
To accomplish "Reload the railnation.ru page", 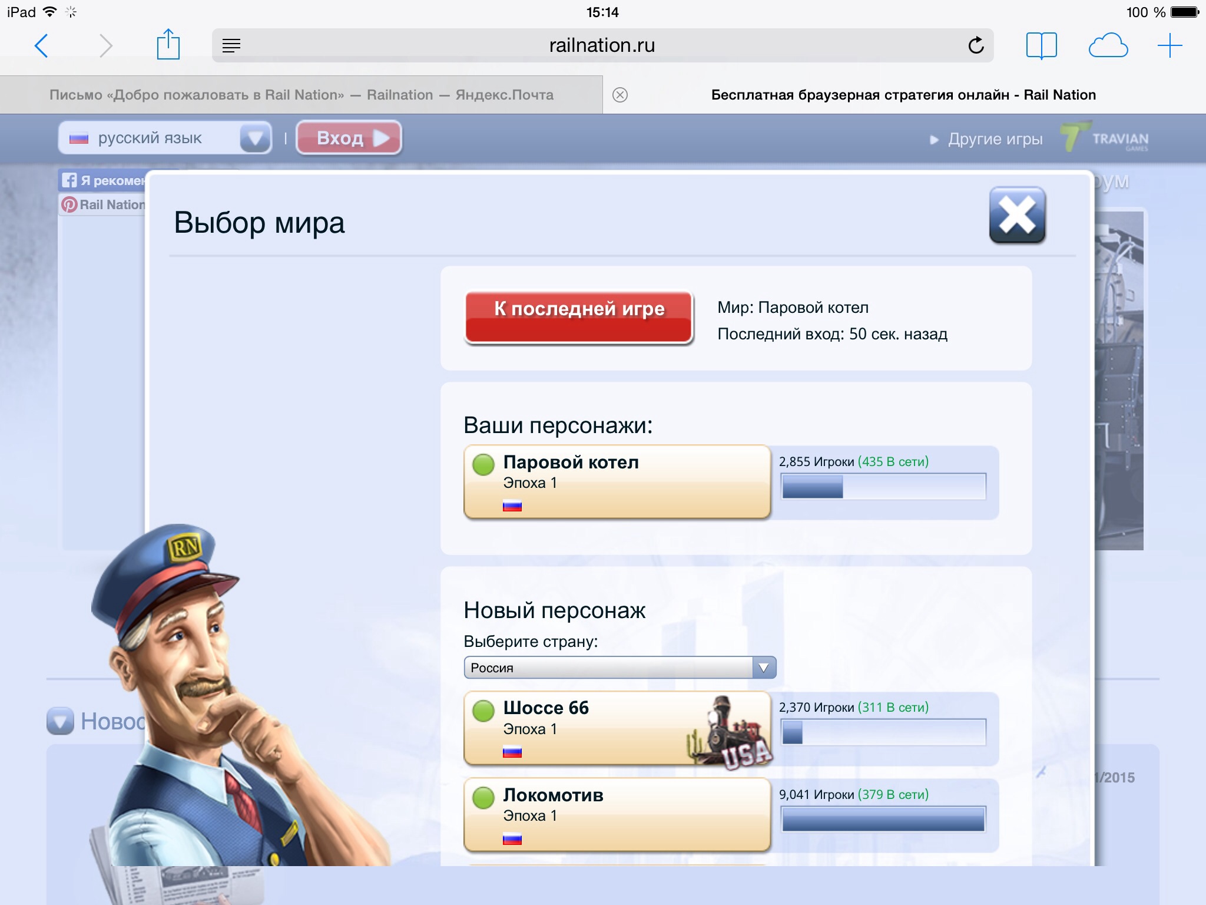I will [x=976, y=45].
